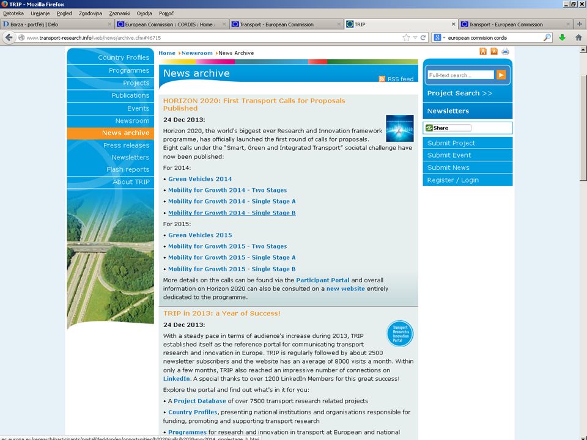Open Programmes in sidebar

pyautogui.click(x=129, y=70)
